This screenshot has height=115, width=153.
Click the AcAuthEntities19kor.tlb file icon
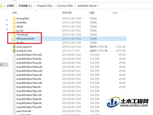click(14, 95)
